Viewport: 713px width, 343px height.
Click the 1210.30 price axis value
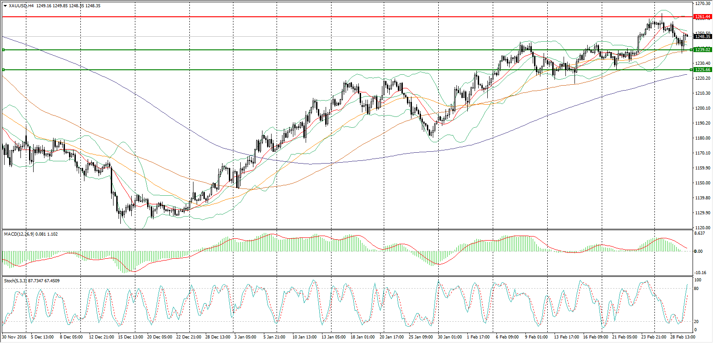702,93
